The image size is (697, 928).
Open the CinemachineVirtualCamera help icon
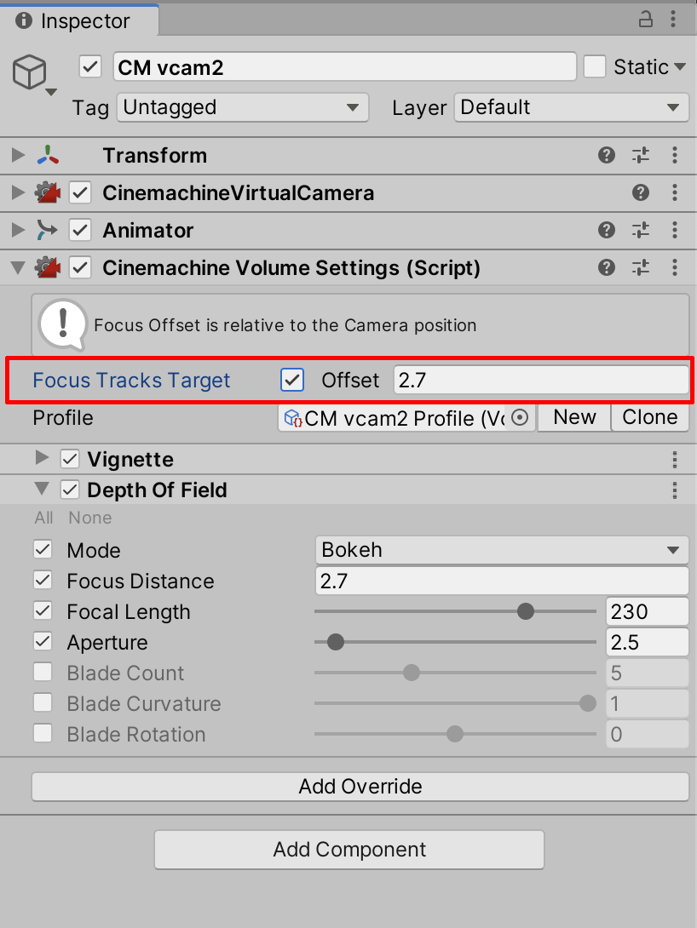pyautogui.click(x=641, y=193)
